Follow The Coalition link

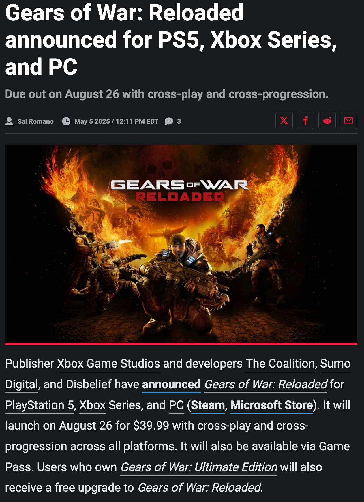click(280, 364)
